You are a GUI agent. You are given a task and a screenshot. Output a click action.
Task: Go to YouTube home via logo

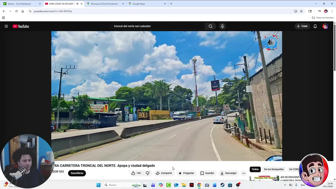click(21, 26)
